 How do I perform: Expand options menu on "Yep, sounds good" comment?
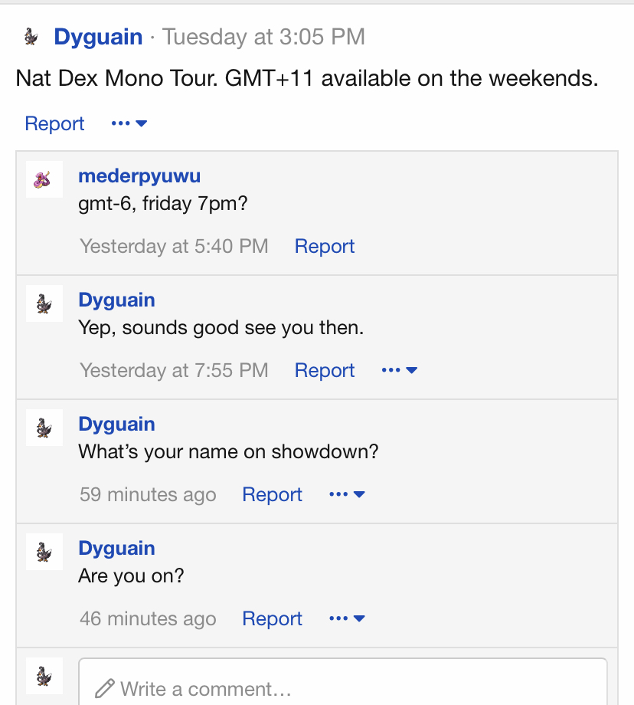pos(400,370)
